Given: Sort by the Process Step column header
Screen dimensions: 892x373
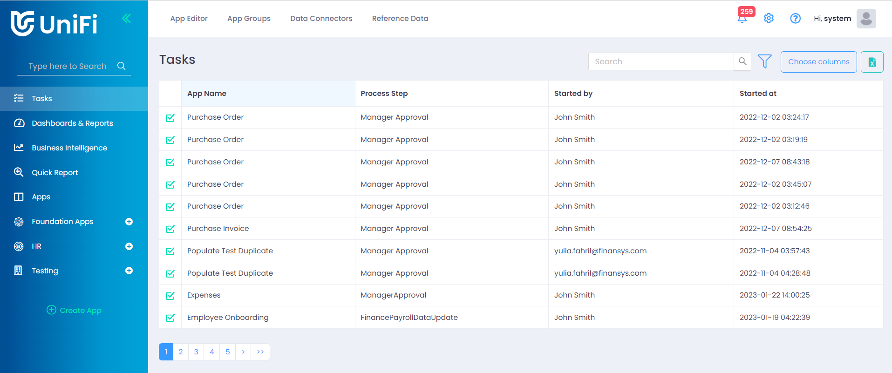Looking at the screenshot, I should pyautogui.click(x=451, y=94).
